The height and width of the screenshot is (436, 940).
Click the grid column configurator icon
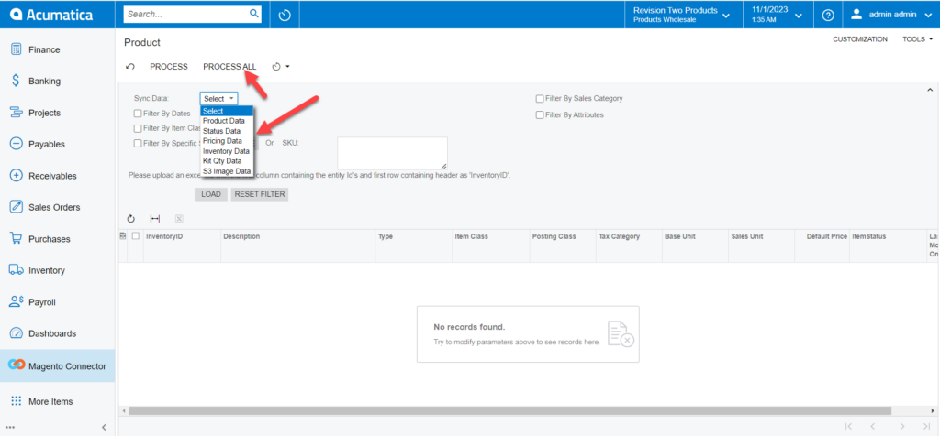[123, 235]
